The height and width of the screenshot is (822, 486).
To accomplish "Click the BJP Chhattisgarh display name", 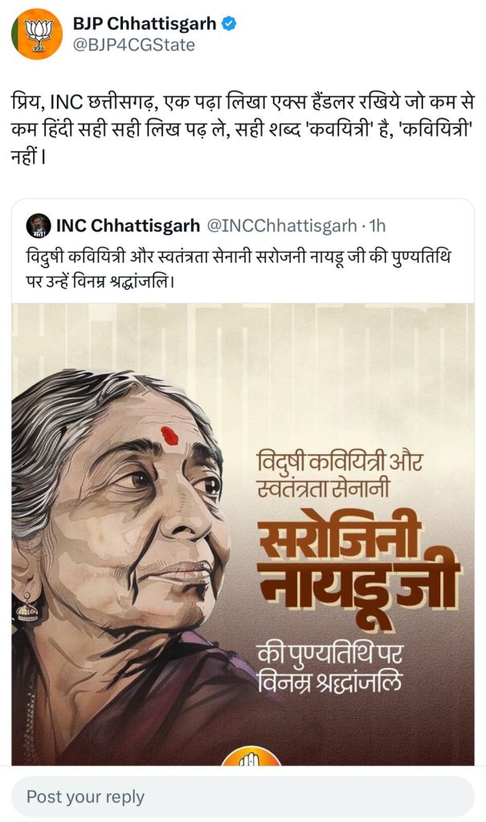I will point(144,24).
